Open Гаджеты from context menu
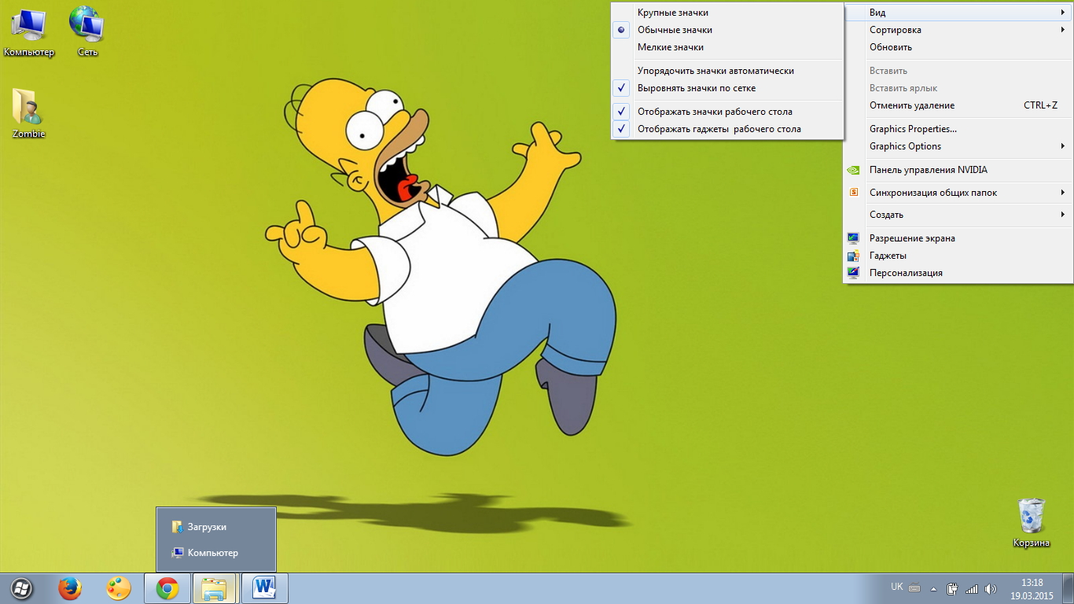Screen dimensions: 1074x604 pyautogui.click(x=958, y=256)
